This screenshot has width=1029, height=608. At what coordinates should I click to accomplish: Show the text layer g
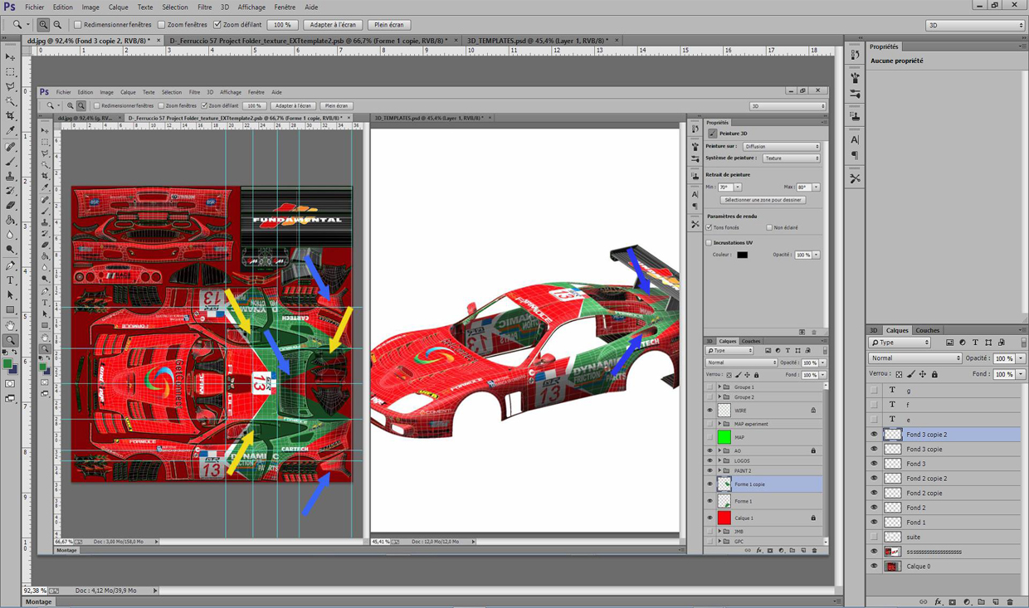(874, 390)
